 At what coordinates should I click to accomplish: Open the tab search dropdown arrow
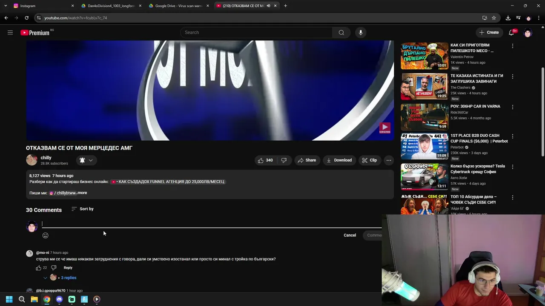(x=5, y=6)
